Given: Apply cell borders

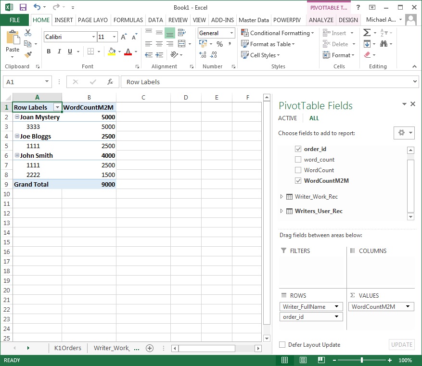Looking at the screenshot, I should pos(90,51).
